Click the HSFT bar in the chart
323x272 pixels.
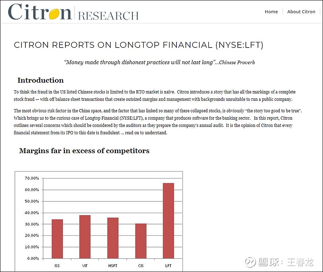pos(113,238)
